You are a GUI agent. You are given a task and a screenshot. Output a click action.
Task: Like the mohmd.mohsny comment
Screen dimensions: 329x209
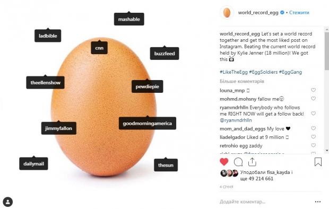coord(313,99)
